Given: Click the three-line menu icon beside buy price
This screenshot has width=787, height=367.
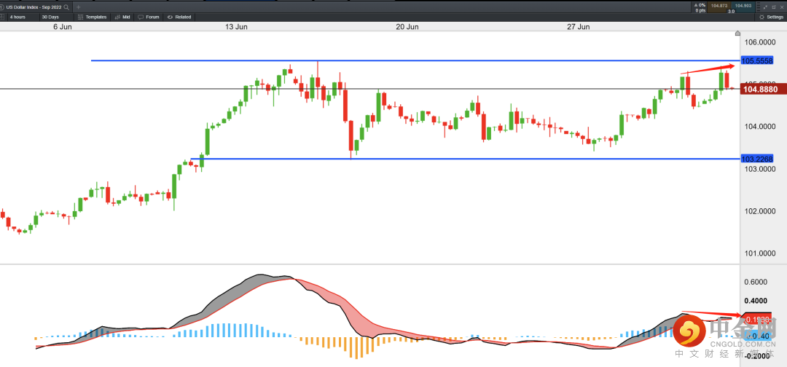Looking at the screenshot, I should [x=759, y=7].
